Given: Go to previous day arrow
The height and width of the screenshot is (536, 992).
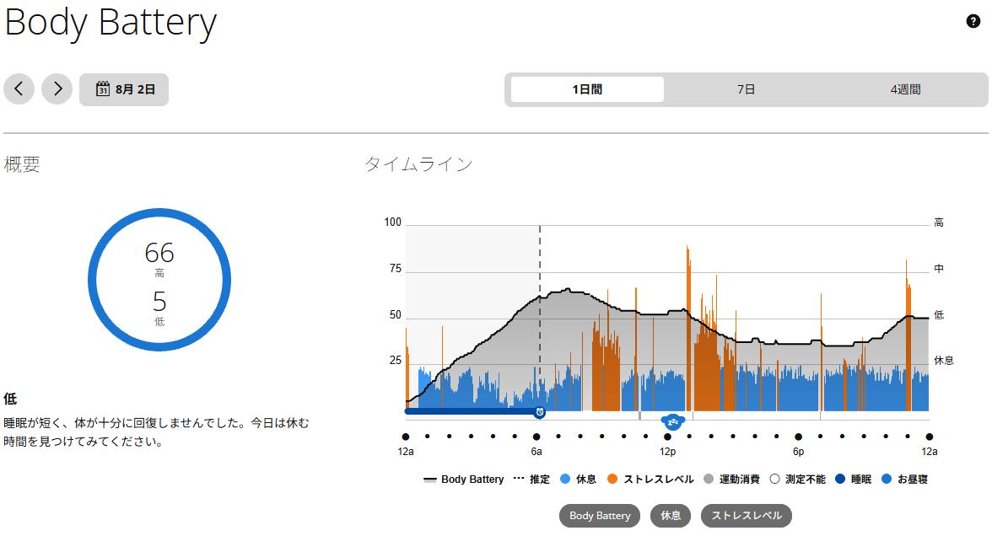Looking at the screenshot, I should (19, 89).
